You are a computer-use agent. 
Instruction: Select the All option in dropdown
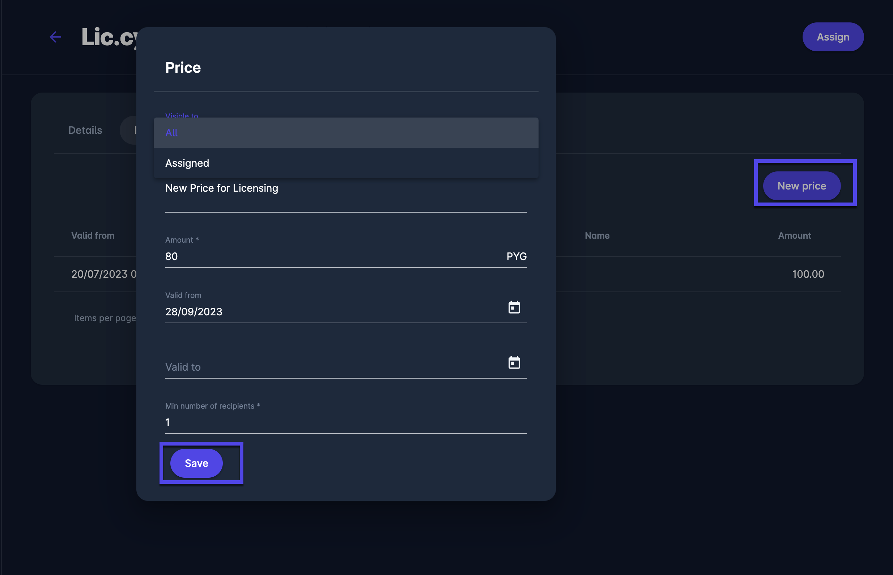(346, 133)
